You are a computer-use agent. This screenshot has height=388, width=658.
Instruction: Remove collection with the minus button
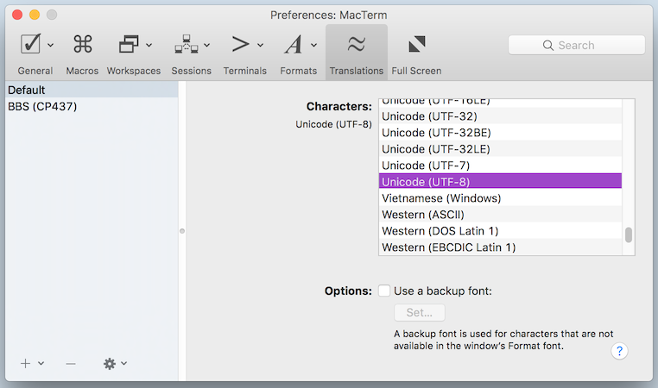pyautogui.click(x=71, y=363)
